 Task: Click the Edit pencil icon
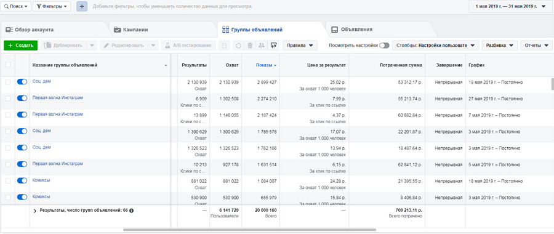pos(106,46)
